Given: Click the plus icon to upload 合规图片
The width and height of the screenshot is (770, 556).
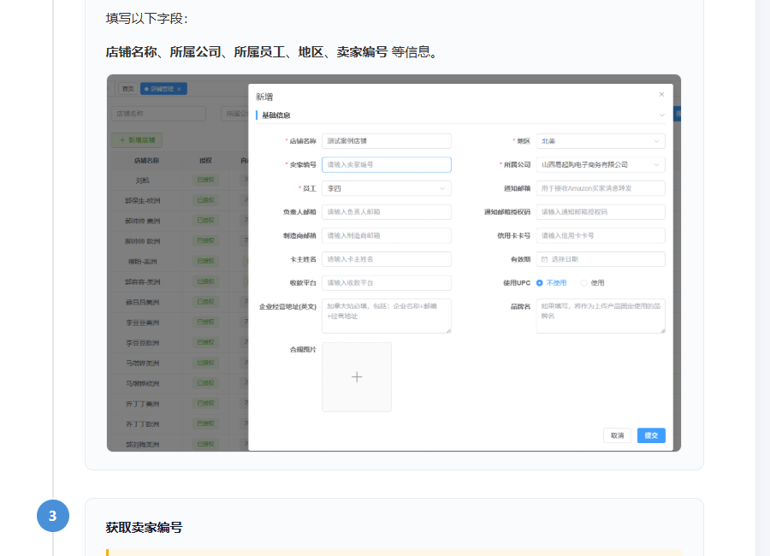Looking at the screenshot, I should click(357, 377).
